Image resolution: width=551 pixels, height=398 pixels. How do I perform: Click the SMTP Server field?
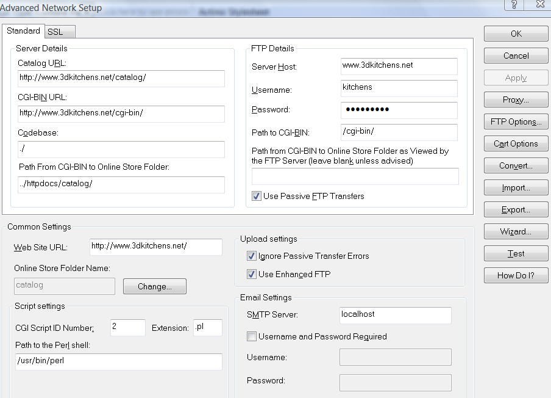coord(395,314)
